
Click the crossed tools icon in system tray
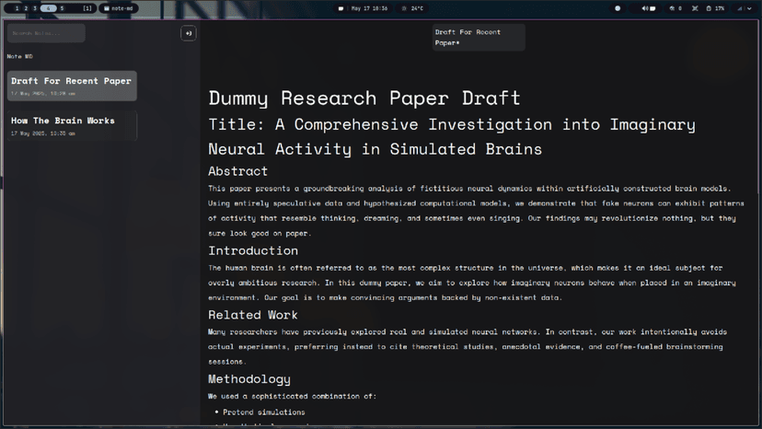[696, 8]
